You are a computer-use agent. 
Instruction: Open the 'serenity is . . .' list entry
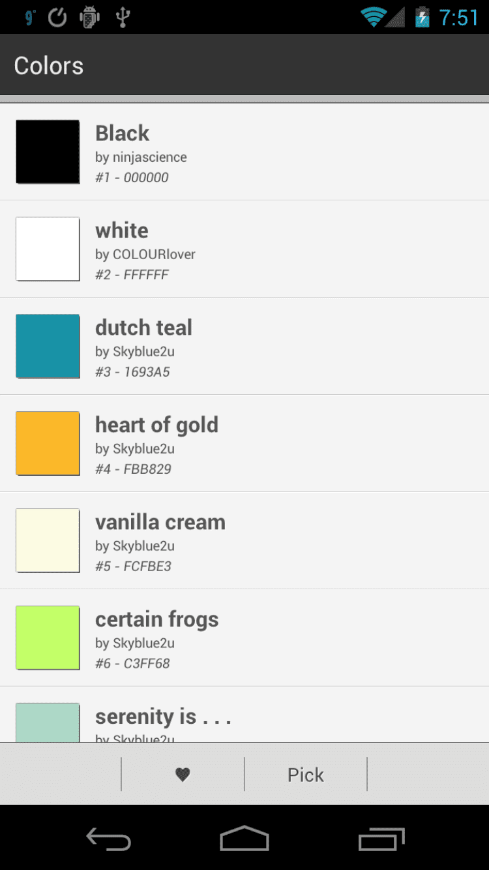pos(163,717)
